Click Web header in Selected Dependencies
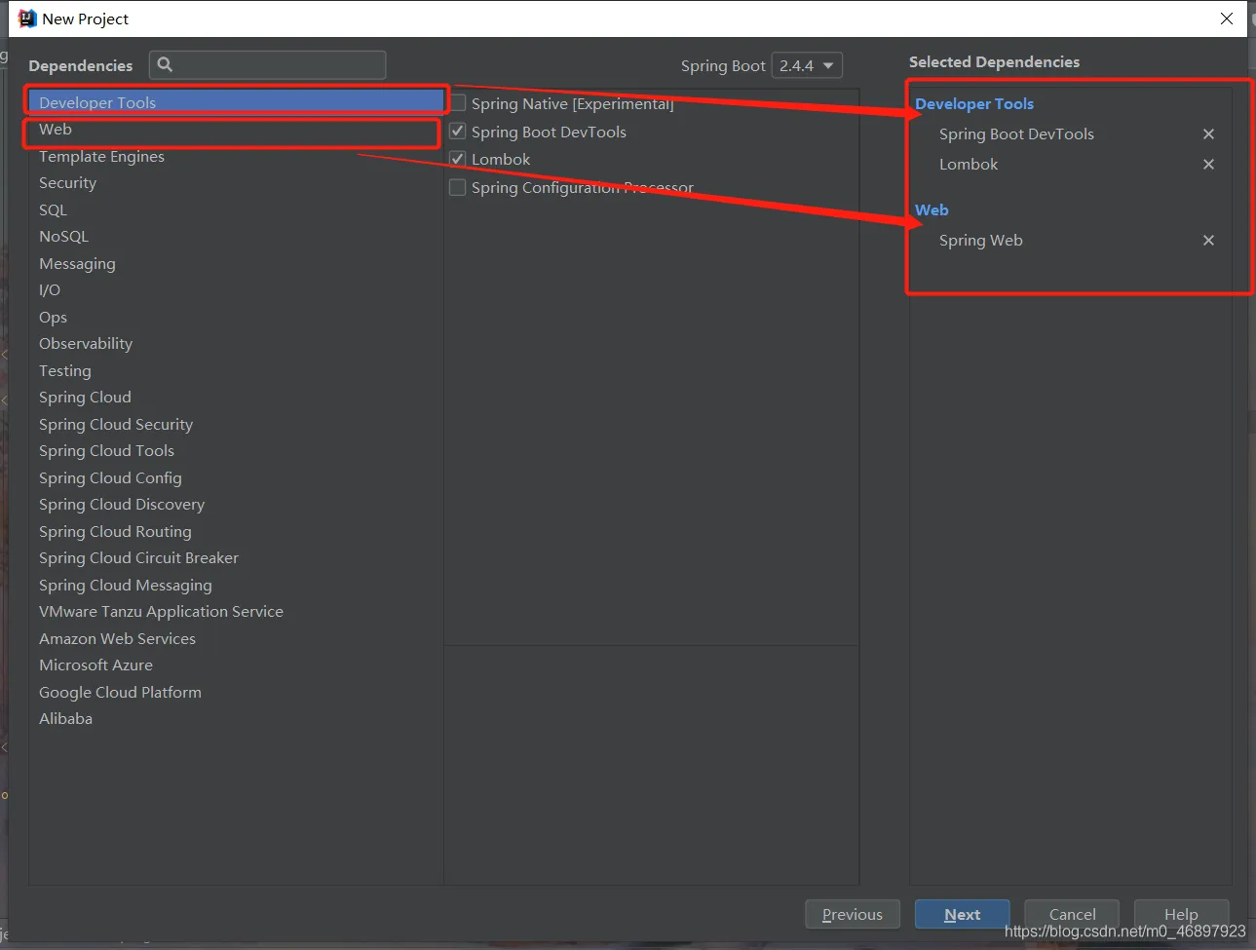1256x950 pixels. 932,210
